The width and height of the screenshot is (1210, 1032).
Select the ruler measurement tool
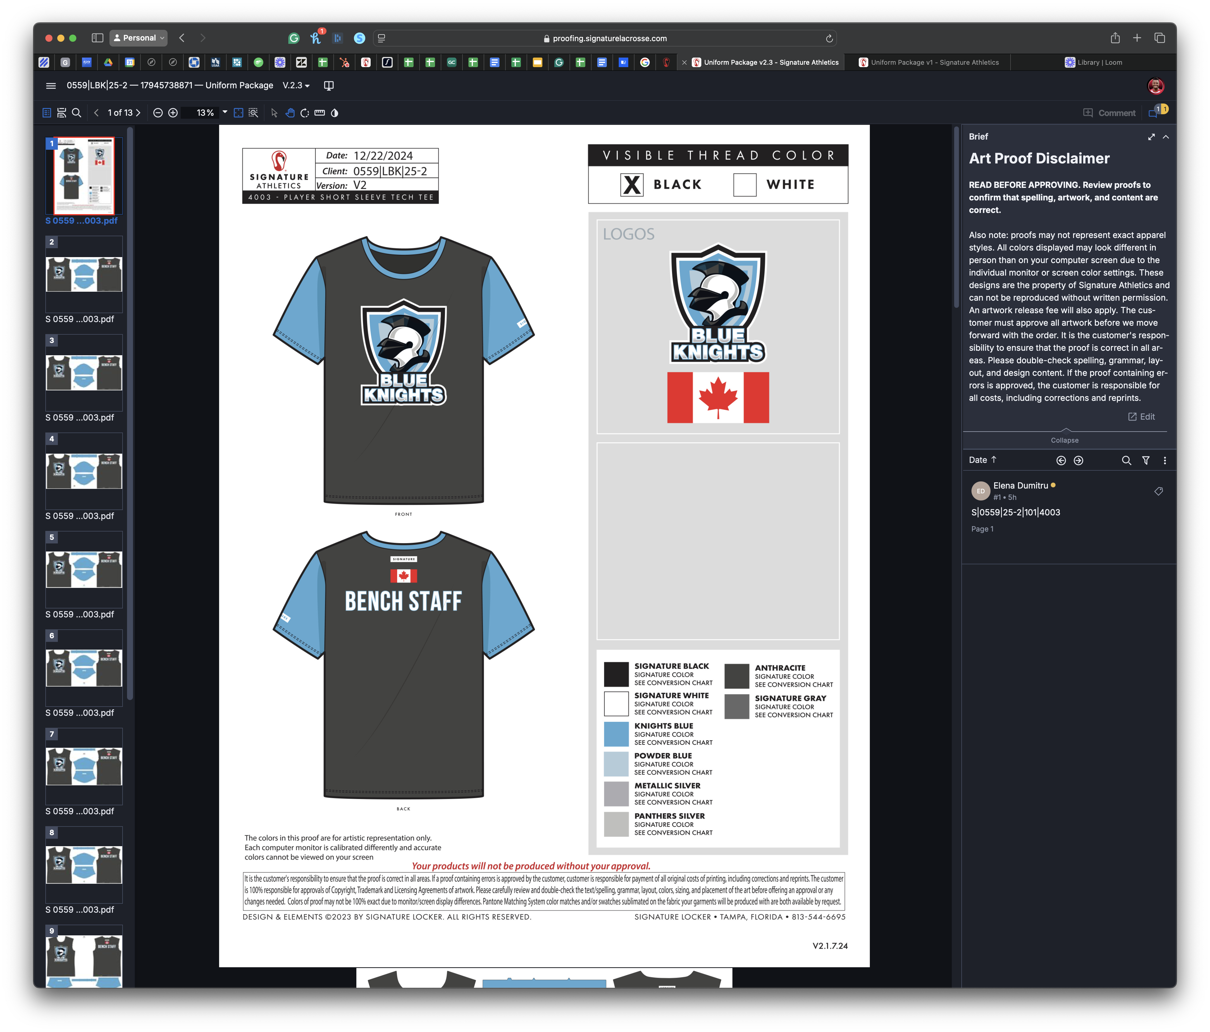319,113
